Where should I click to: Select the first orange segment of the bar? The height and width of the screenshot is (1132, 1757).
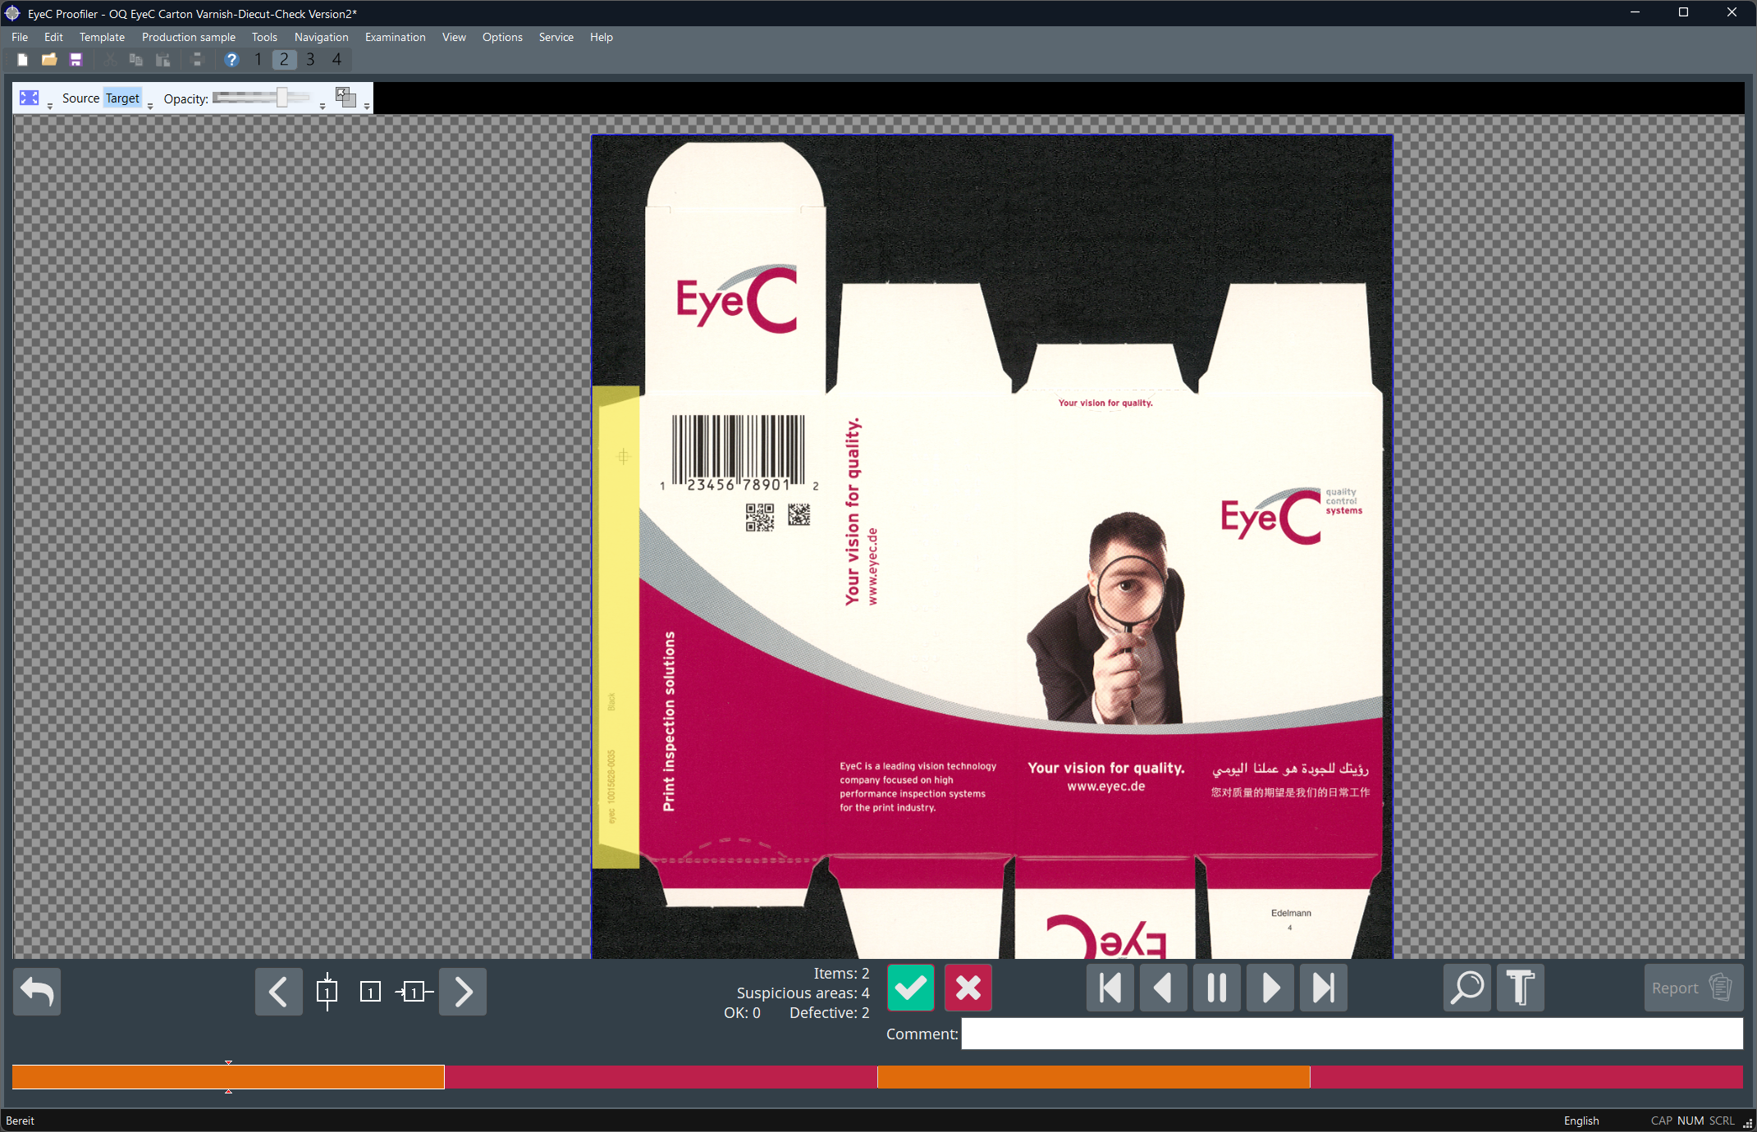point(228,1077)
